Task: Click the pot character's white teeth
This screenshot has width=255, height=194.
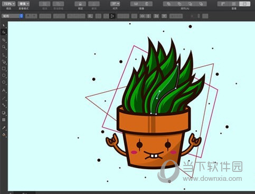Action: click(x=154, y=156)
